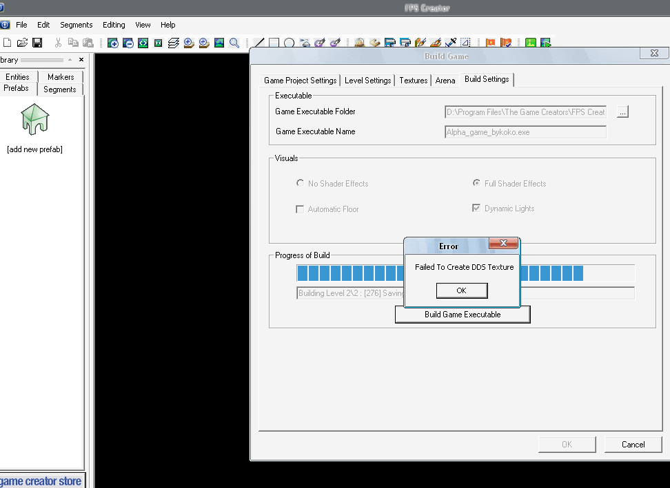
Task: Move up a layer with plus icon
Action: pyautogui.click(x=189, y=43)
